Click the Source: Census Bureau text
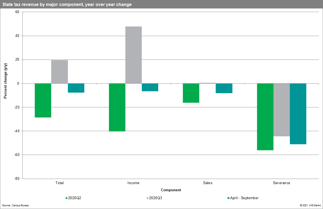 click(x=16, y=205)
